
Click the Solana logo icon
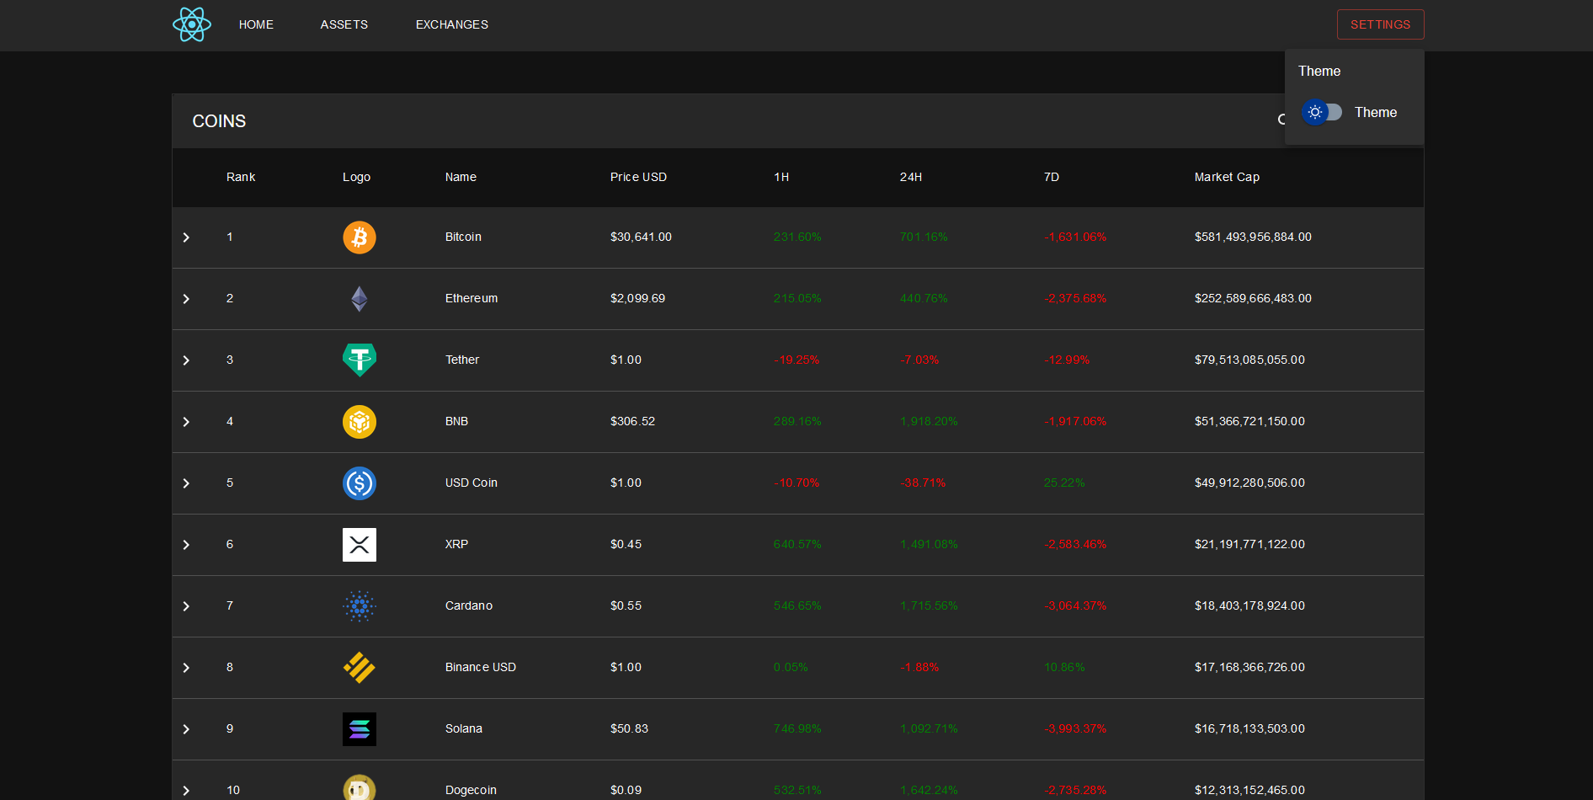tap(360, 728)
